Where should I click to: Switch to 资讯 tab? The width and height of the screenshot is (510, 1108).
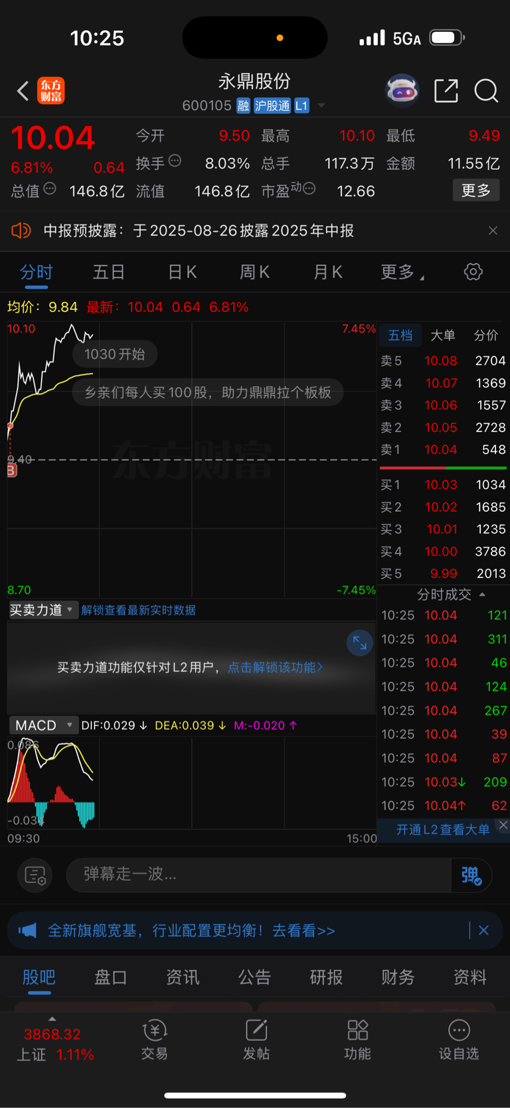(183, 977)
